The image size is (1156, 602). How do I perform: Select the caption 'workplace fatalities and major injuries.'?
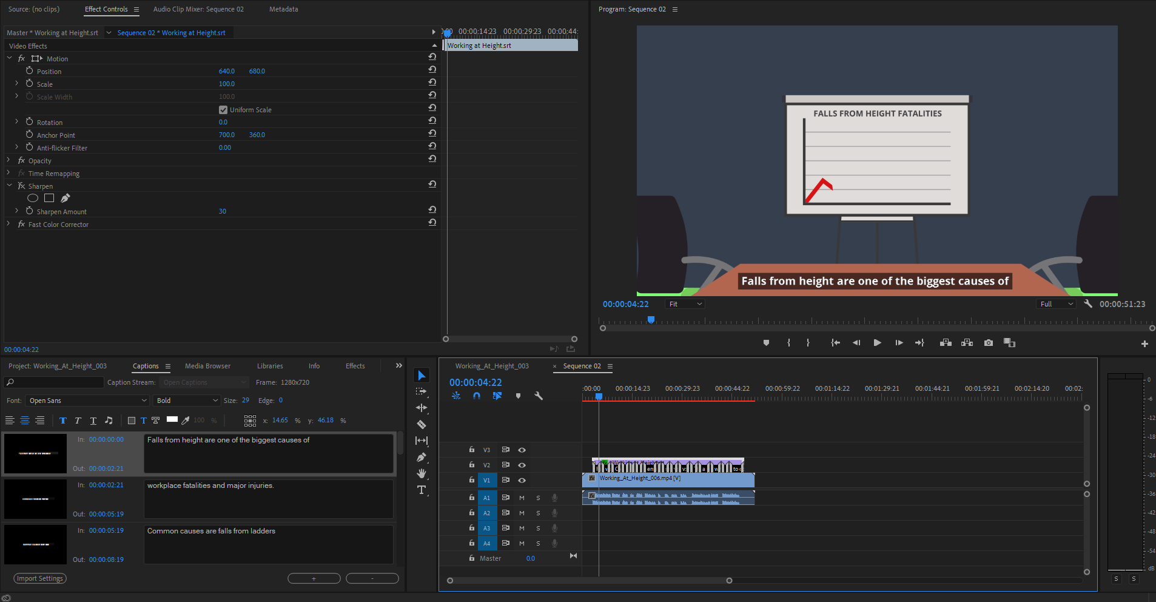tap(268, 499)
